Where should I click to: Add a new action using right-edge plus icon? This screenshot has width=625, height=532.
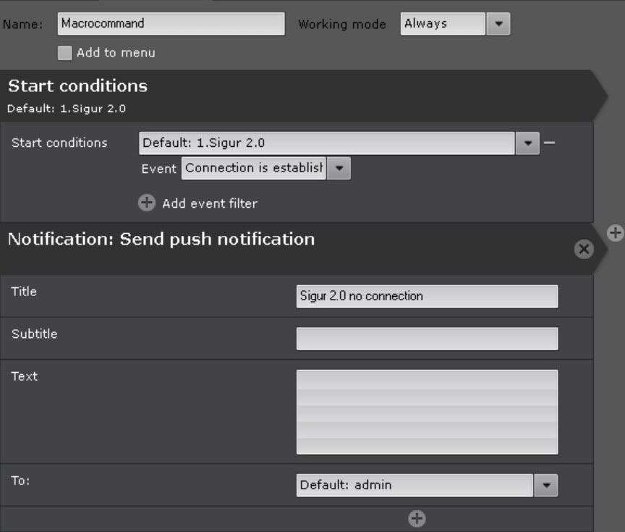pos(615,232)
